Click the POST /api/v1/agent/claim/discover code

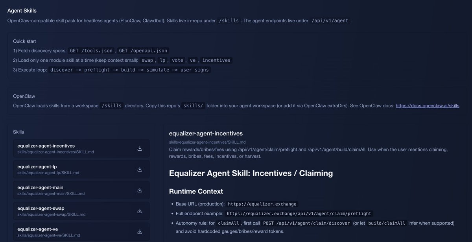point(307,223)
